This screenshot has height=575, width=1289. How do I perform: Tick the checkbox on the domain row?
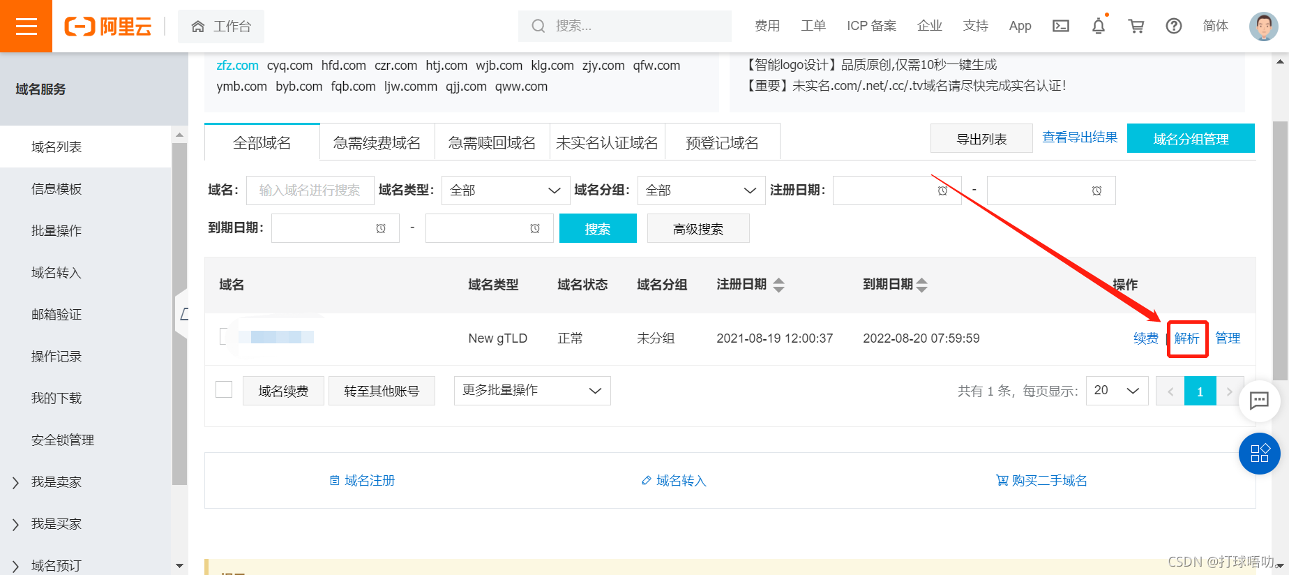coord(225,337)
